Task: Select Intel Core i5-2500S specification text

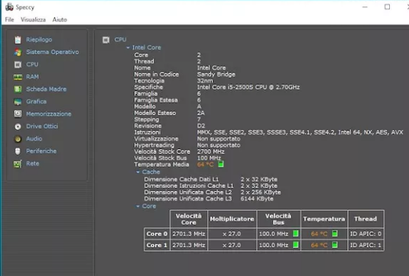Action: coord(248,87)
